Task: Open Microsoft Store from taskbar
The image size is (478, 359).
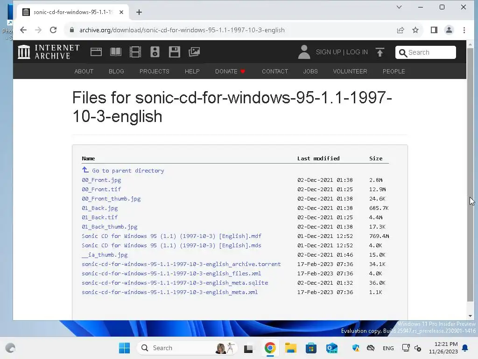Action: point(311,348)
